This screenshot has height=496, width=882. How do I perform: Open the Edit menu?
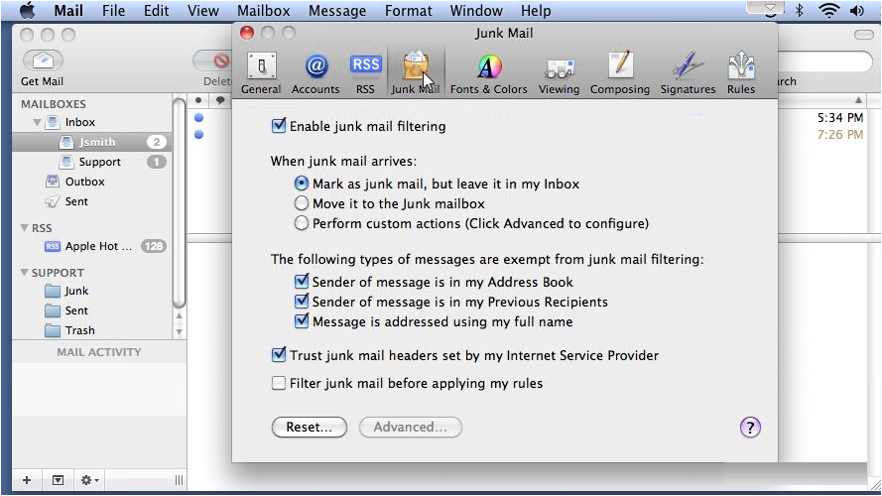157,11
